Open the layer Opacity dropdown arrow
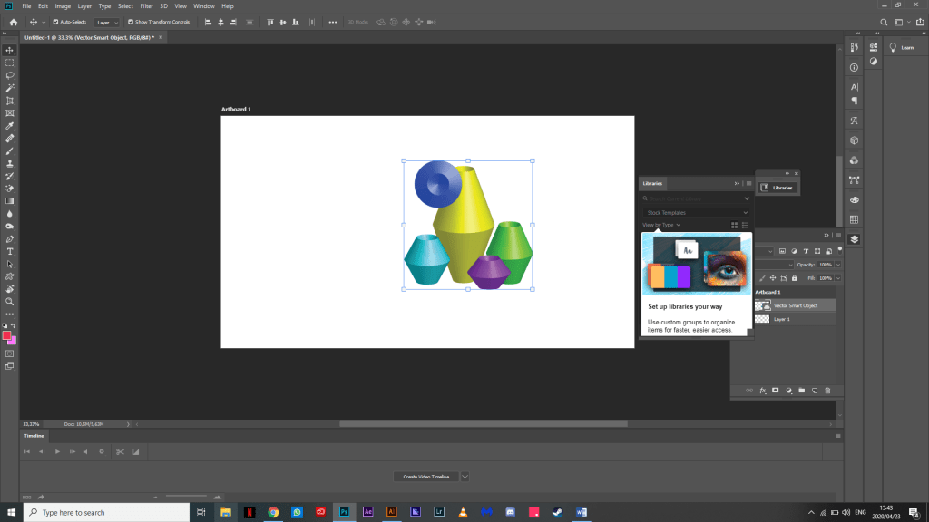The height and width of the screenshot is (522, 929). pos(838,265)
